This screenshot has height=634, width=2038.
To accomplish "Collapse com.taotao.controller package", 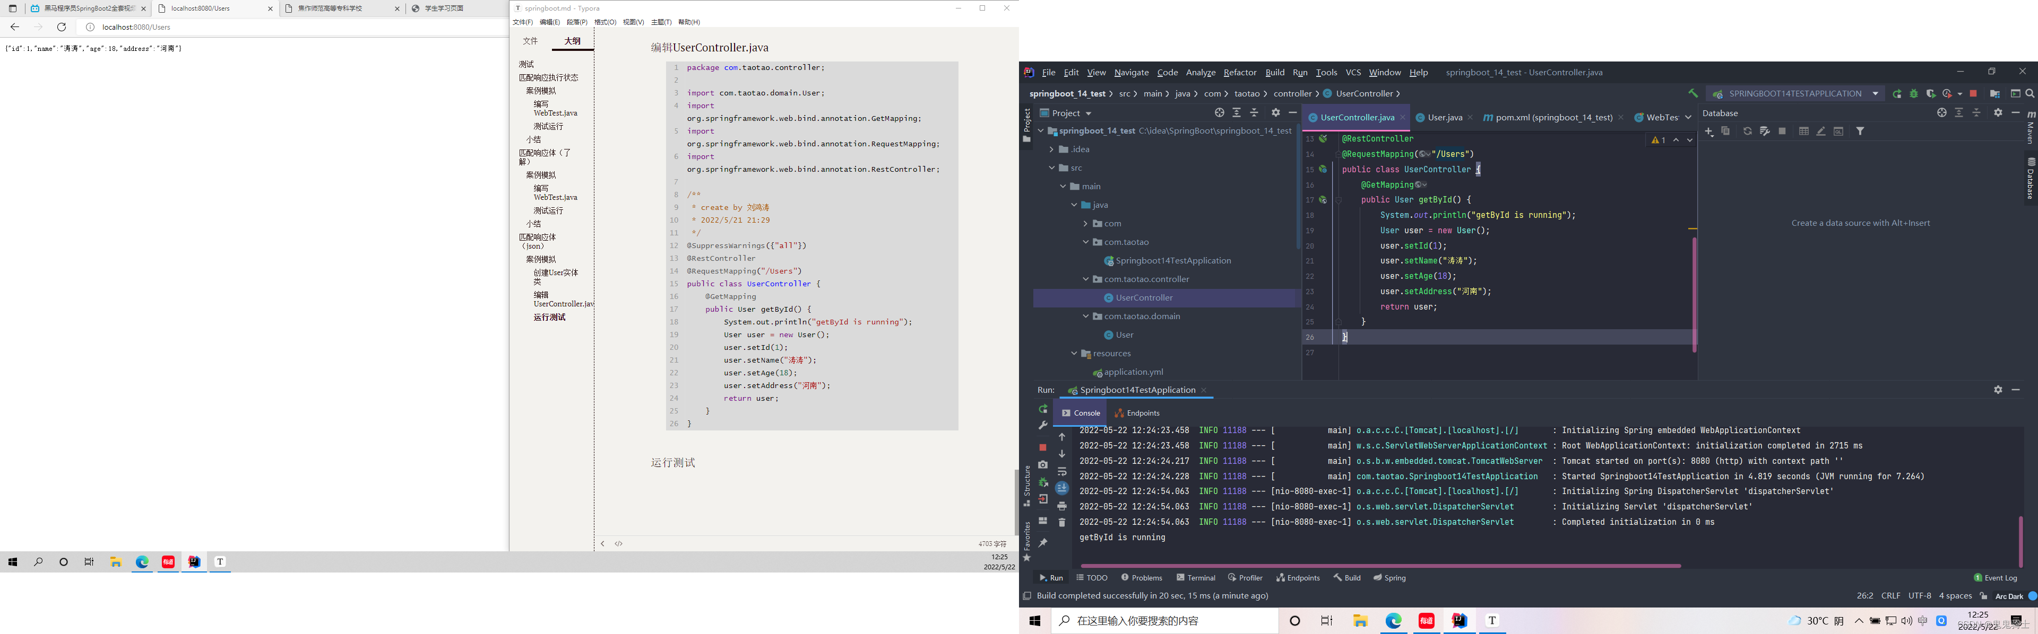I will coord(1085,279).
